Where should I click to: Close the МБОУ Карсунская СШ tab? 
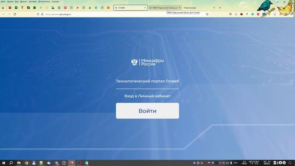179,8
